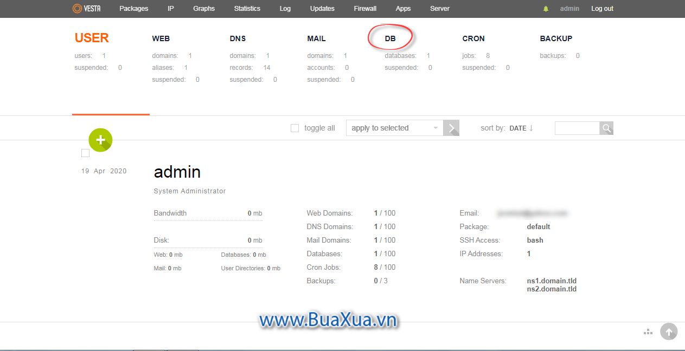Click the scroll-to-top arrow button
This screenshot has height=351, width=685.
click(669, 331)
